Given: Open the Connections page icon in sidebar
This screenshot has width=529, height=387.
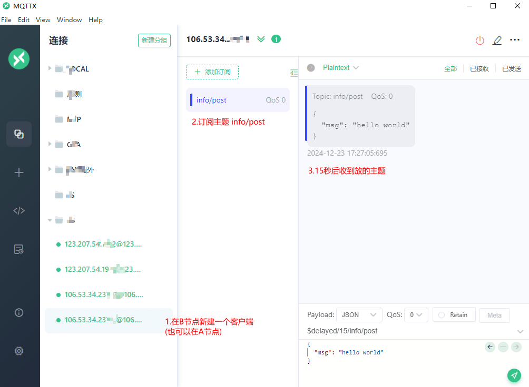Looking at the screenshot, I should [x=19, y=134].
